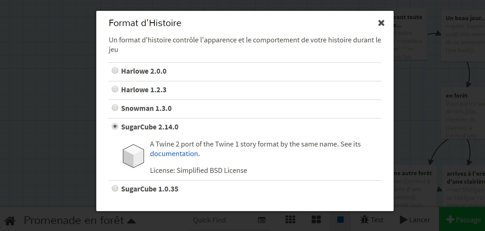The width and height of the screenshot is (485, 231).
Task: Pick the SugarCube 2.14.0 radio button
Action: click(115, 126)
